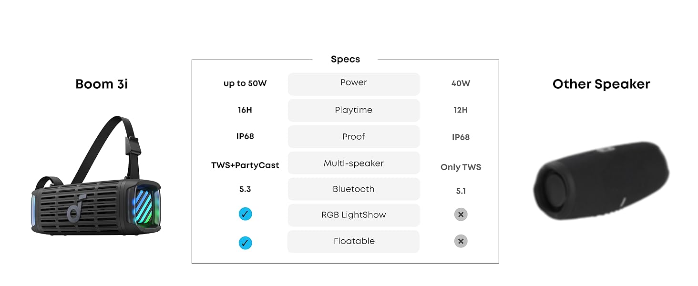
Task: Click the 'up to 50W' value
Action: [x=245, y=83]
